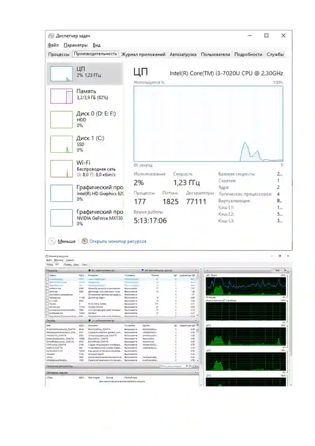Select the Intel HD Graphics GPU thumbnail
This screenshot has width=315, height=446.
(x=62, y=193)
